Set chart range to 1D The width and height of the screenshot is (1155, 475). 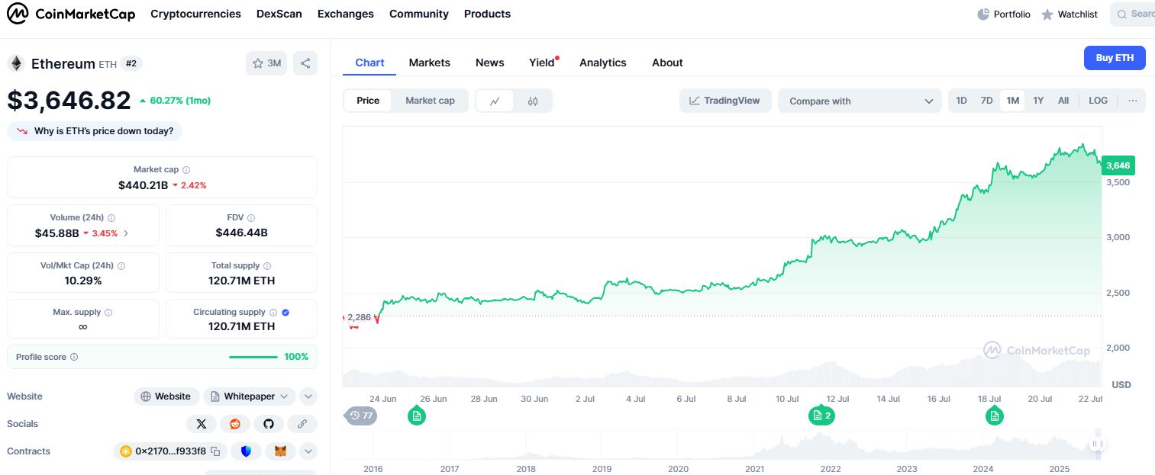(x=962, y=101)
